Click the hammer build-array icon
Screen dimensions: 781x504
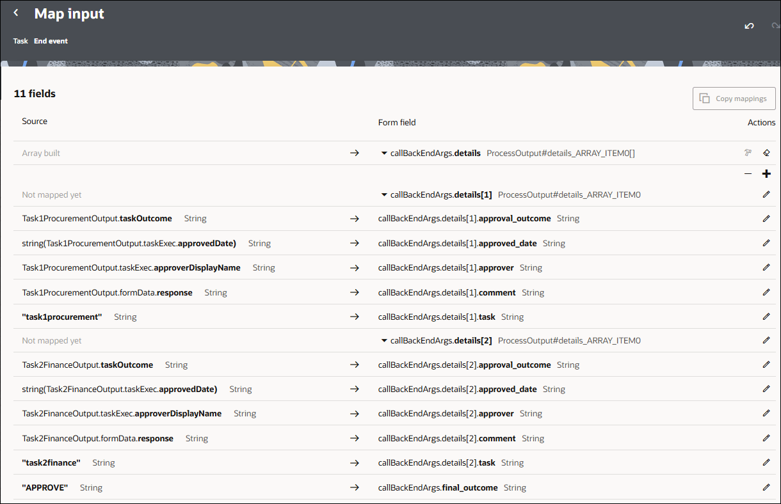748,153
